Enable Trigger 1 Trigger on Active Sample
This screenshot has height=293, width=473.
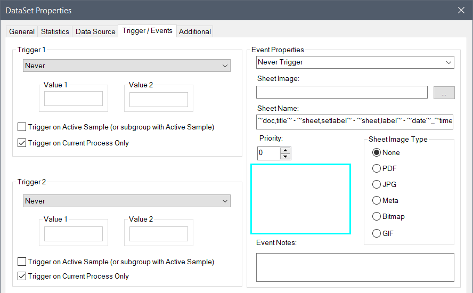pyautogui.click(x=22, y=127)
